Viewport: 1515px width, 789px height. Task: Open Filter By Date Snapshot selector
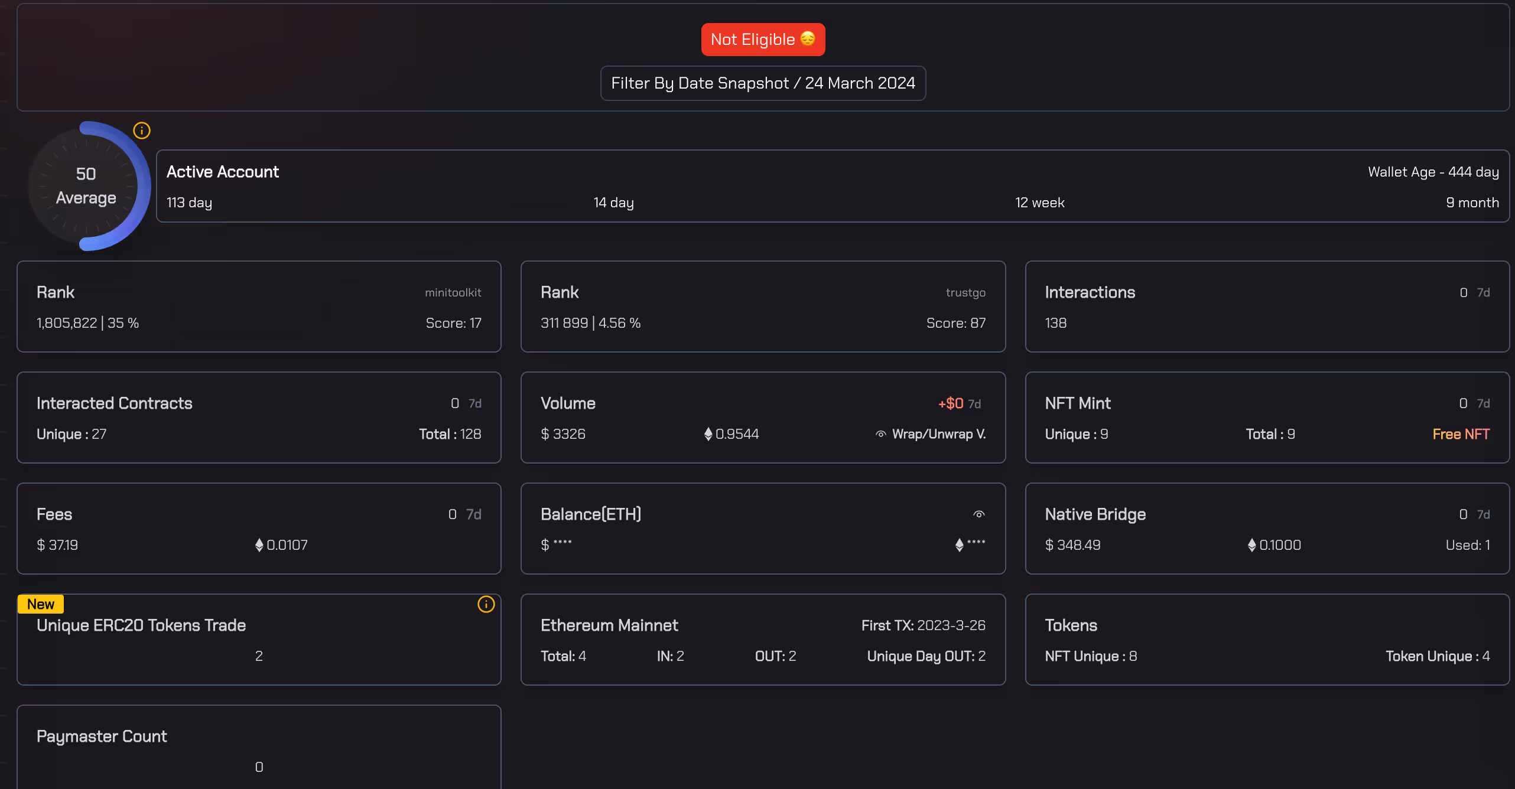(763, 83)
